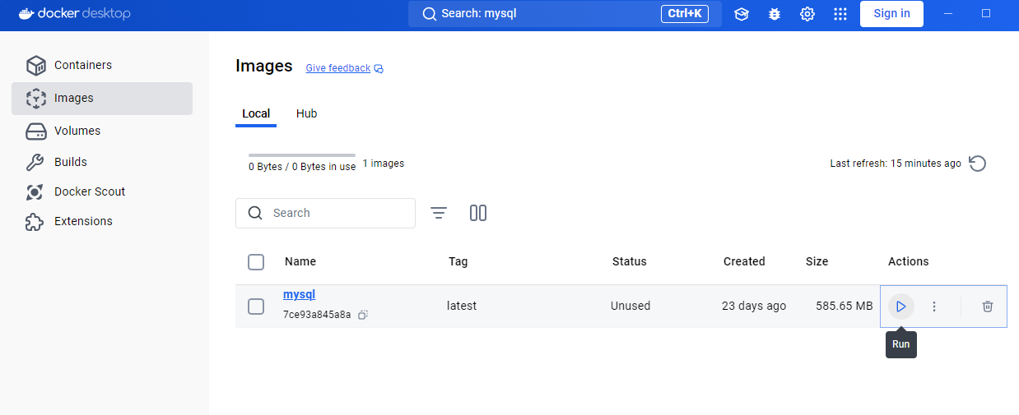Click the Actions column header
1019x415 pixels.
[x=909, y=261]
